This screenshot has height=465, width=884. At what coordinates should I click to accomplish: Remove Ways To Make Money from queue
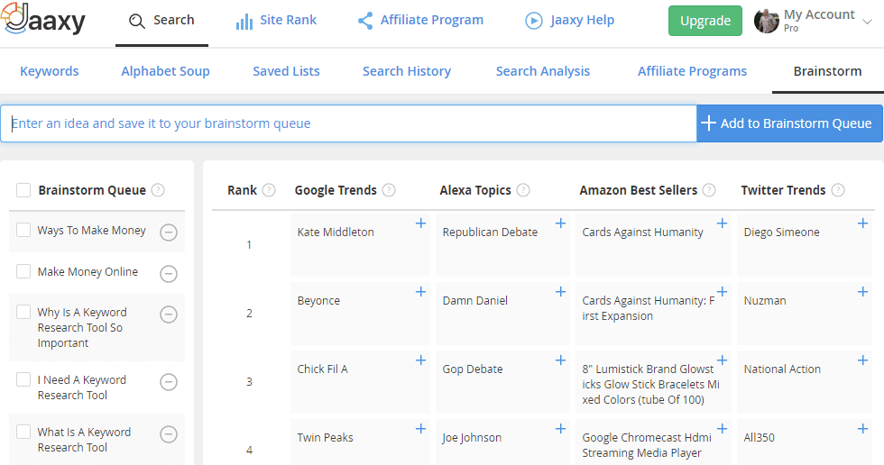pos(169,232)
